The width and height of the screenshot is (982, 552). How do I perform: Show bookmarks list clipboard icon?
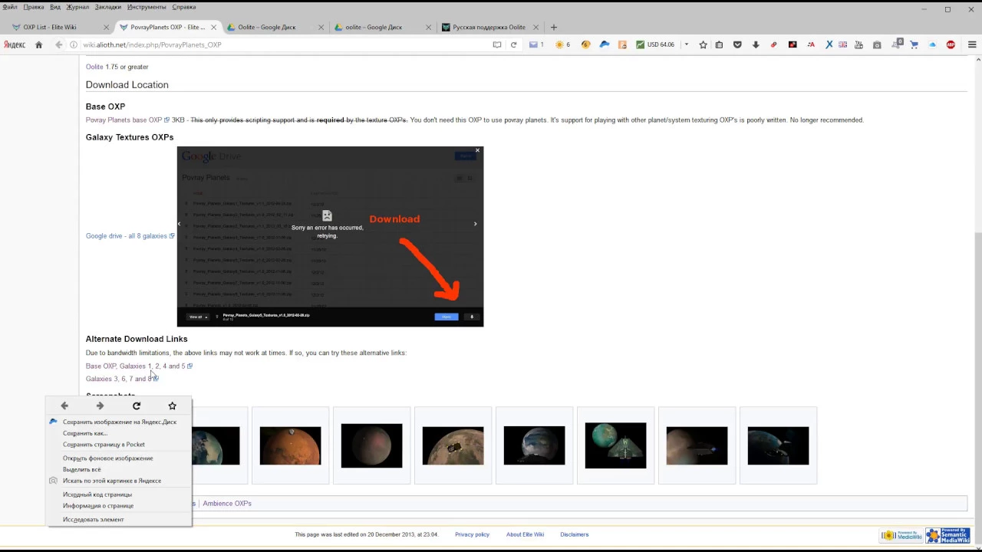click(x=719, y=44)
